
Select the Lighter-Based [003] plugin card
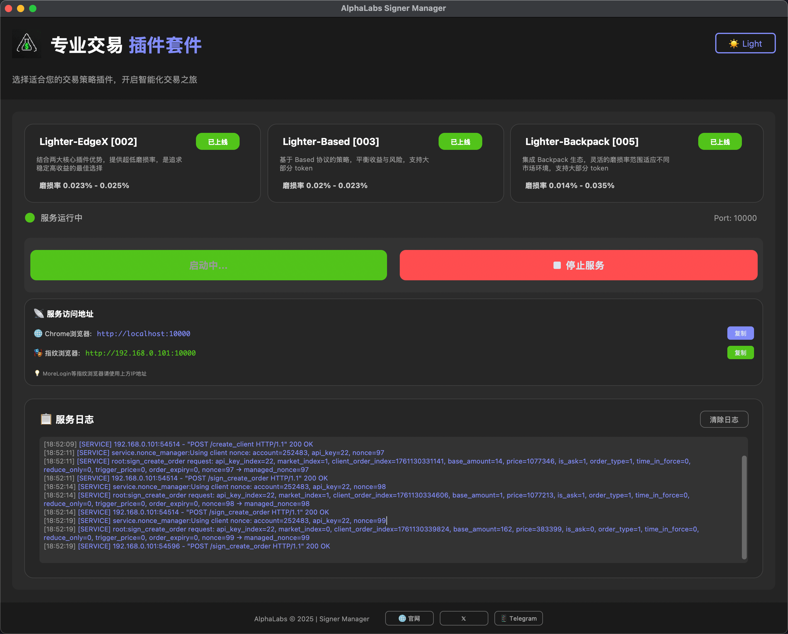pos(385,163)
